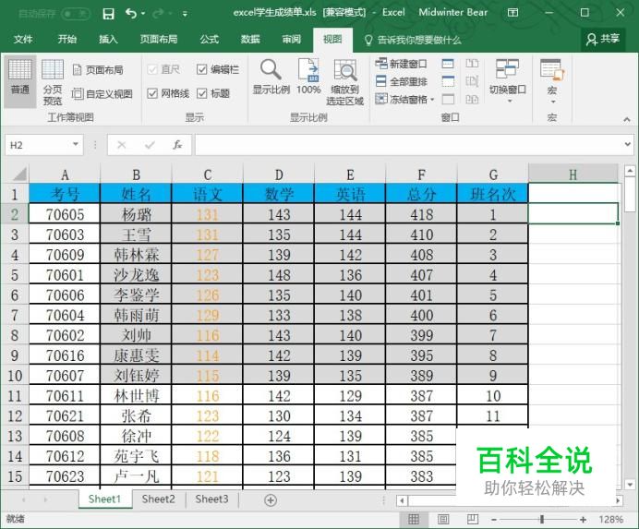This screenshot has height=529, width=639.
Task: Uncheck the 网格线 gridlines checkbox
Action: click(152, 94)
